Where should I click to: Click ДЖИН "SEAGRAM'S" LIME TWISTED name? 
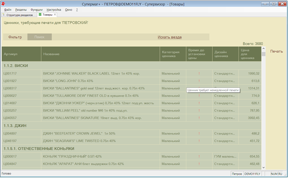(80, 141)
